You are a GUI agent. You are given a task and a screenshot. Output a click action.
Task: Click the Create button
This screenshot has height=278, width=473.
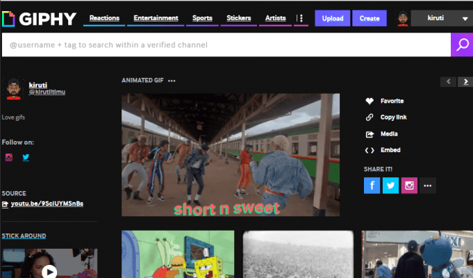coord(370,18)
